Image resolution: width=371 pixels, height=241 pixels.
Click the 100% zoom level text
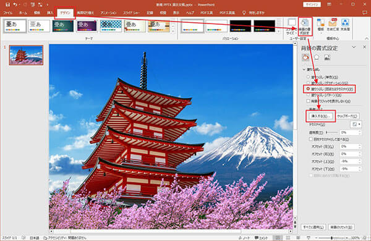tap(356, 238)
